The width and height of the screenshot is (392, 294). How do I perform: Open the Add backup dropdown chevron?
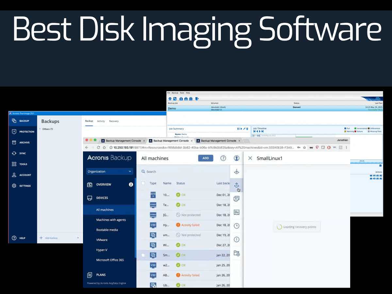click(x=77, y=238)
